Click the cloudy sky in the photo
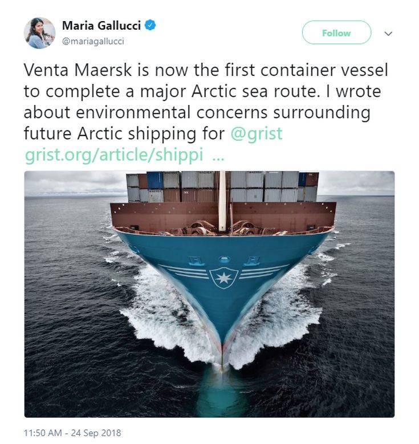419x444 pixels. [75, 182]
